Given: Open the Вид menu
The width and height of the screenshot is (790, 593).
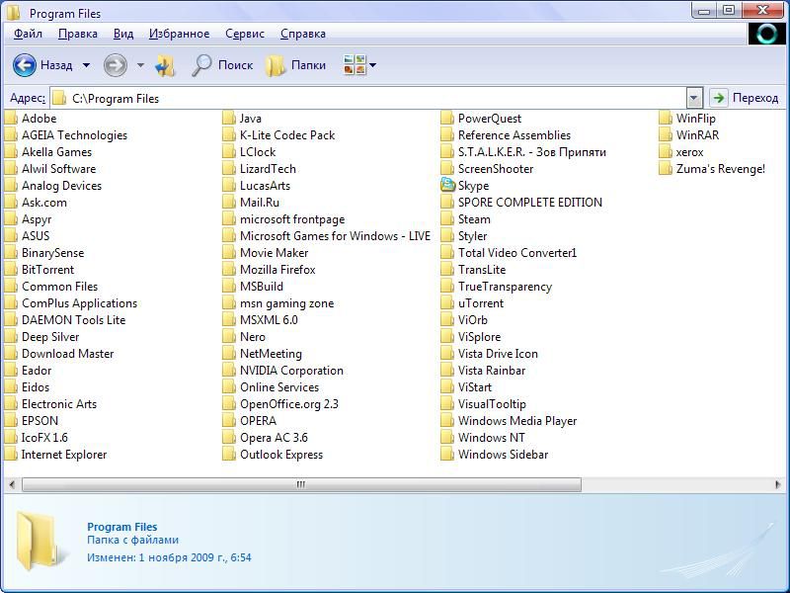Looking at the screenshot, I should coord(122,34).
